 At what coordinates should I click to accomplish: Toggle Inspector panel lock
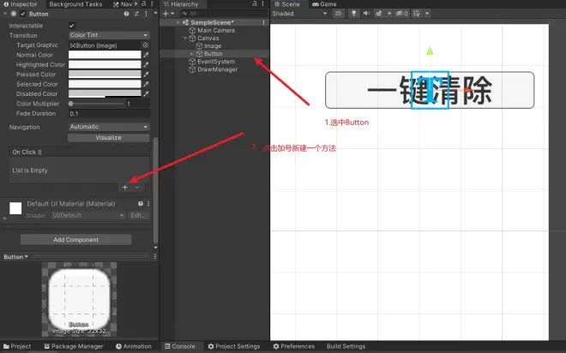point(143,4)
